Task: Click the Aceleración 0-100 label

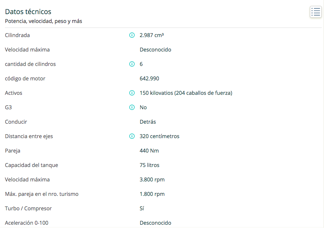Action: (x=27, y=223)
